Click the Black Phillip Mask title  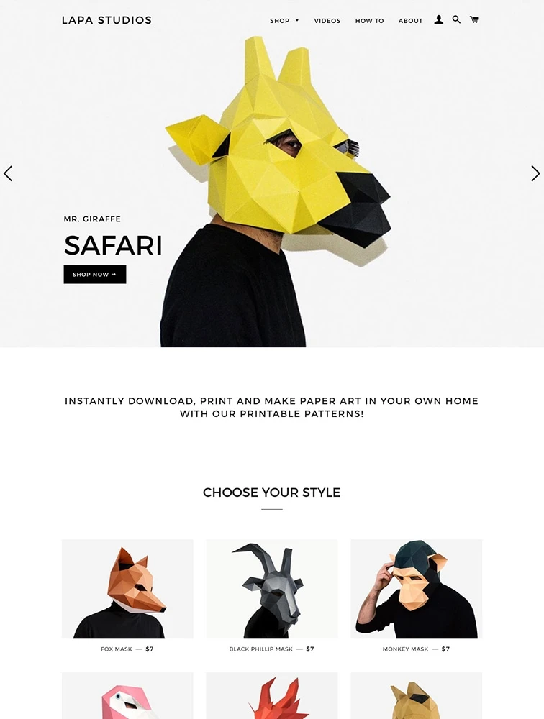(x=260, y=649)
